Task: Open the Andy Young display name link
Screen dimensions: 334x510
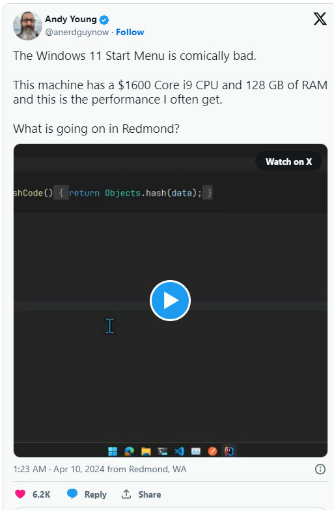Action: coord(71,20)
